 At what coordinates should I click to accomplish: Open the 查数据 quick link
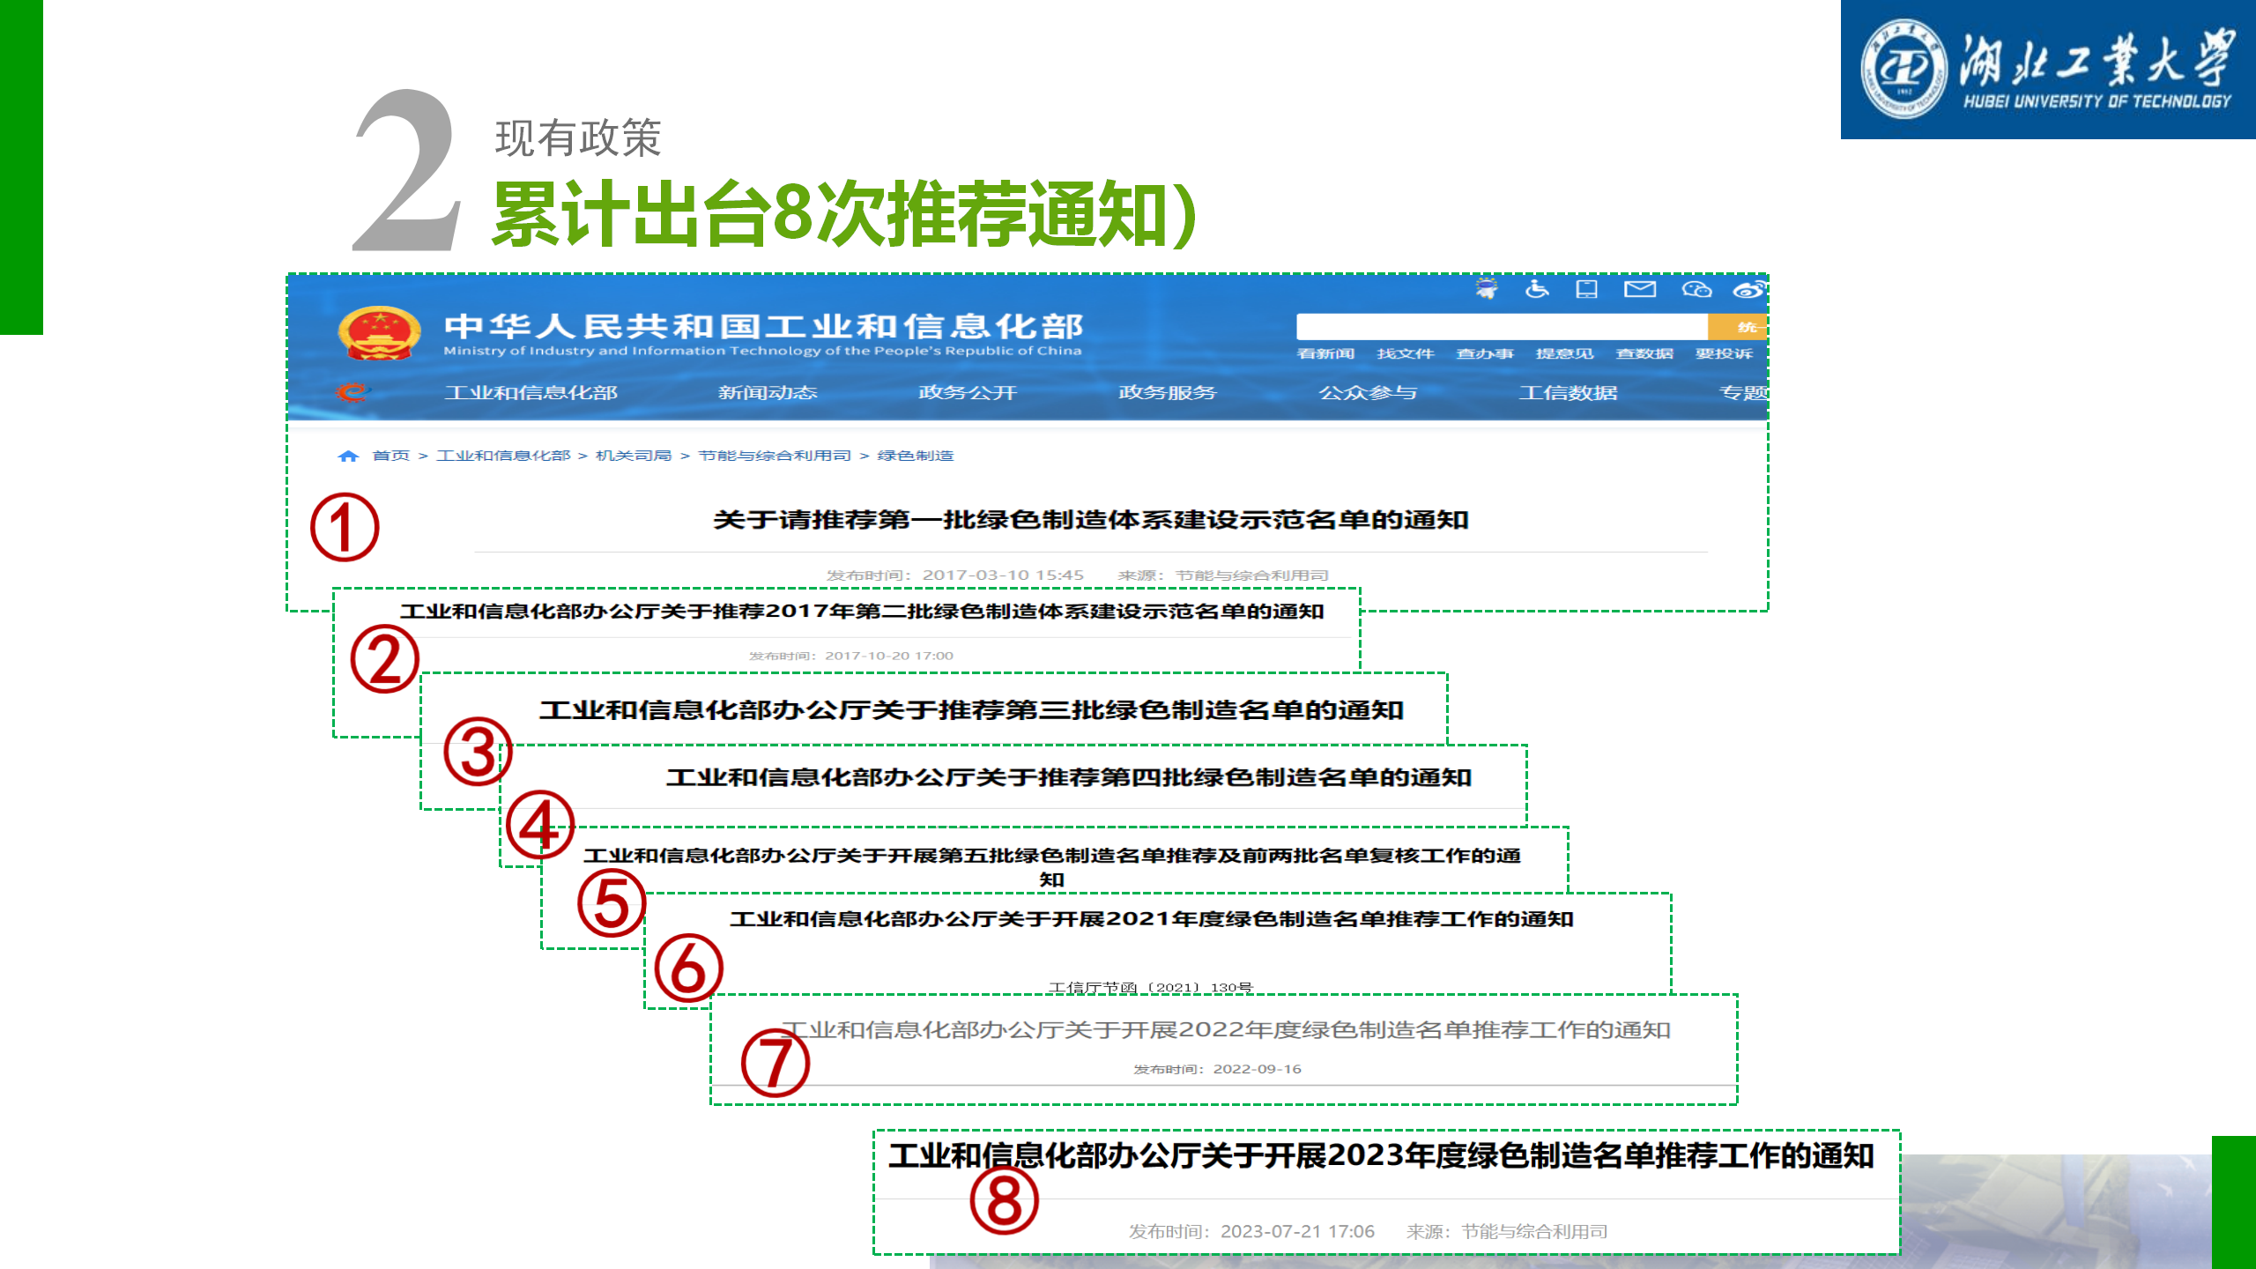tap(1644, 353)
